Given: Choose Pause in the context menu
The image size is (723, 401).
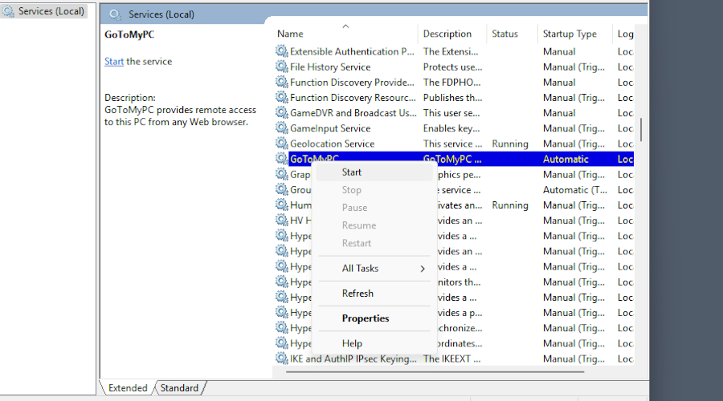Looking at the screenshot, I should pos(374,208).
